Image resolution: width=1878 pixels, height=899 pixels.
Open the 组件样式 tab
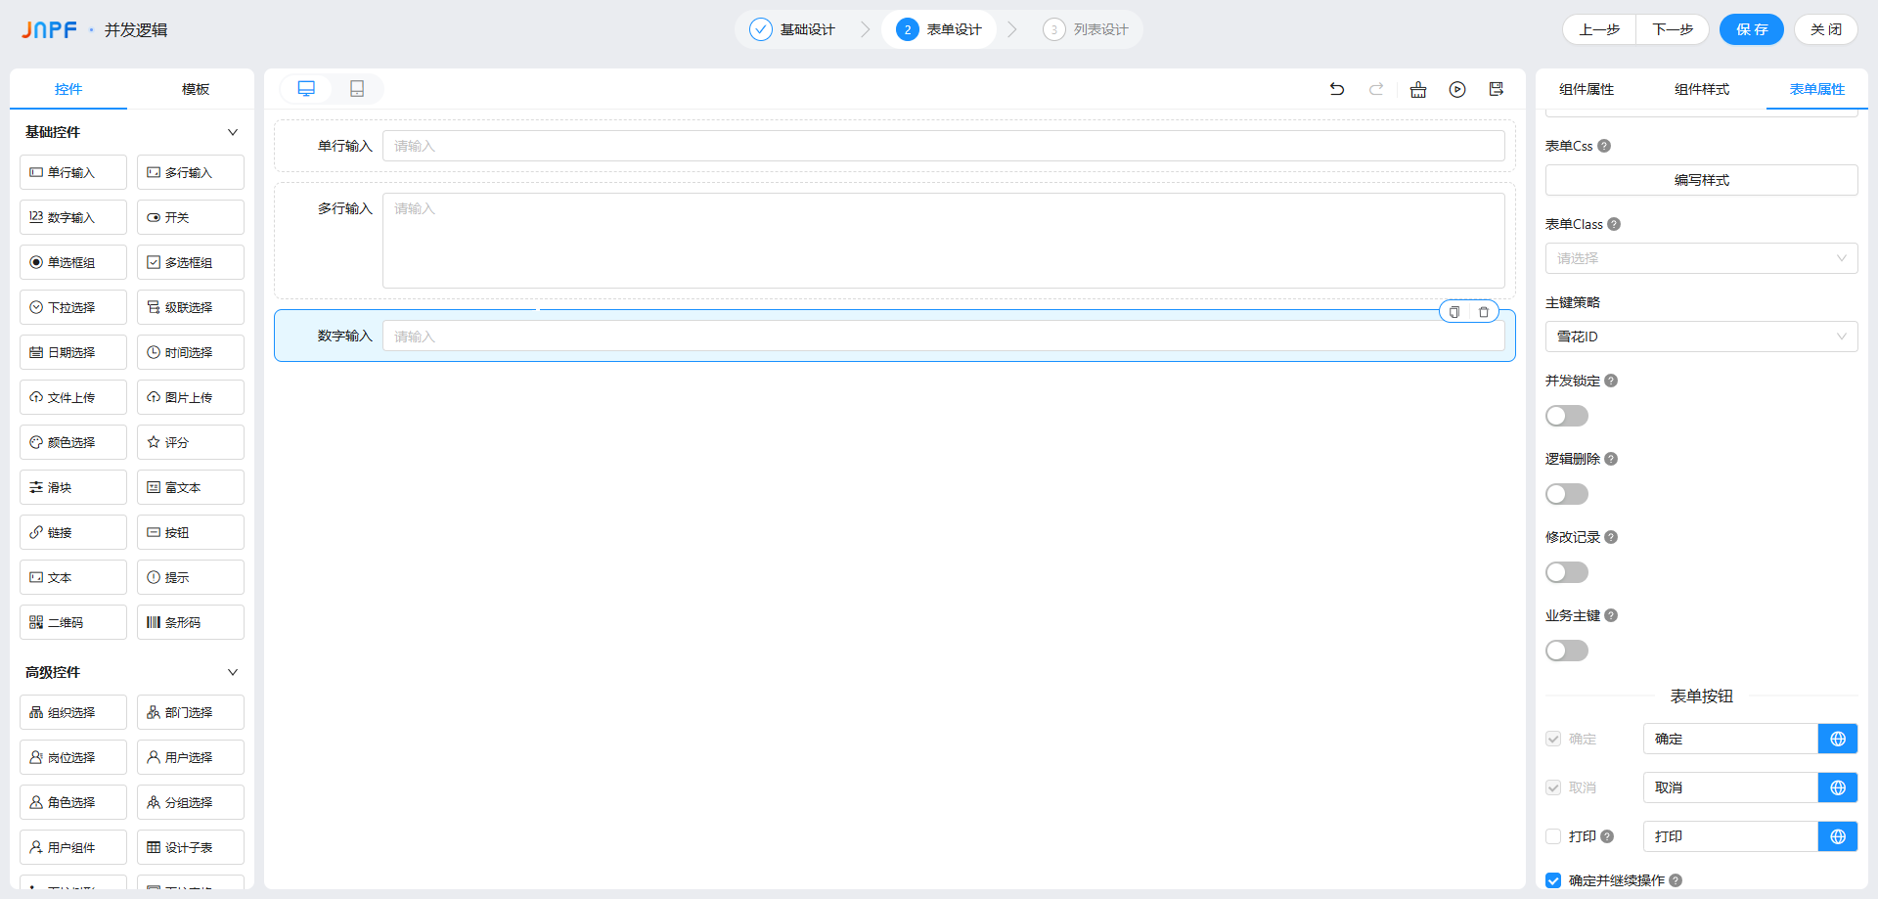1702,89
